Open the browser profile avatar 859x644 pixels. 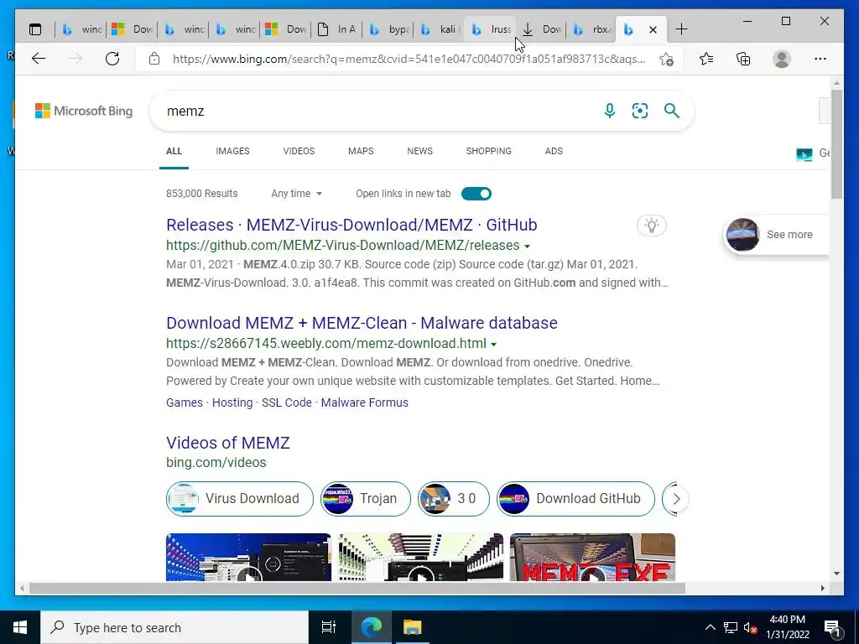(x=782, y=59)
